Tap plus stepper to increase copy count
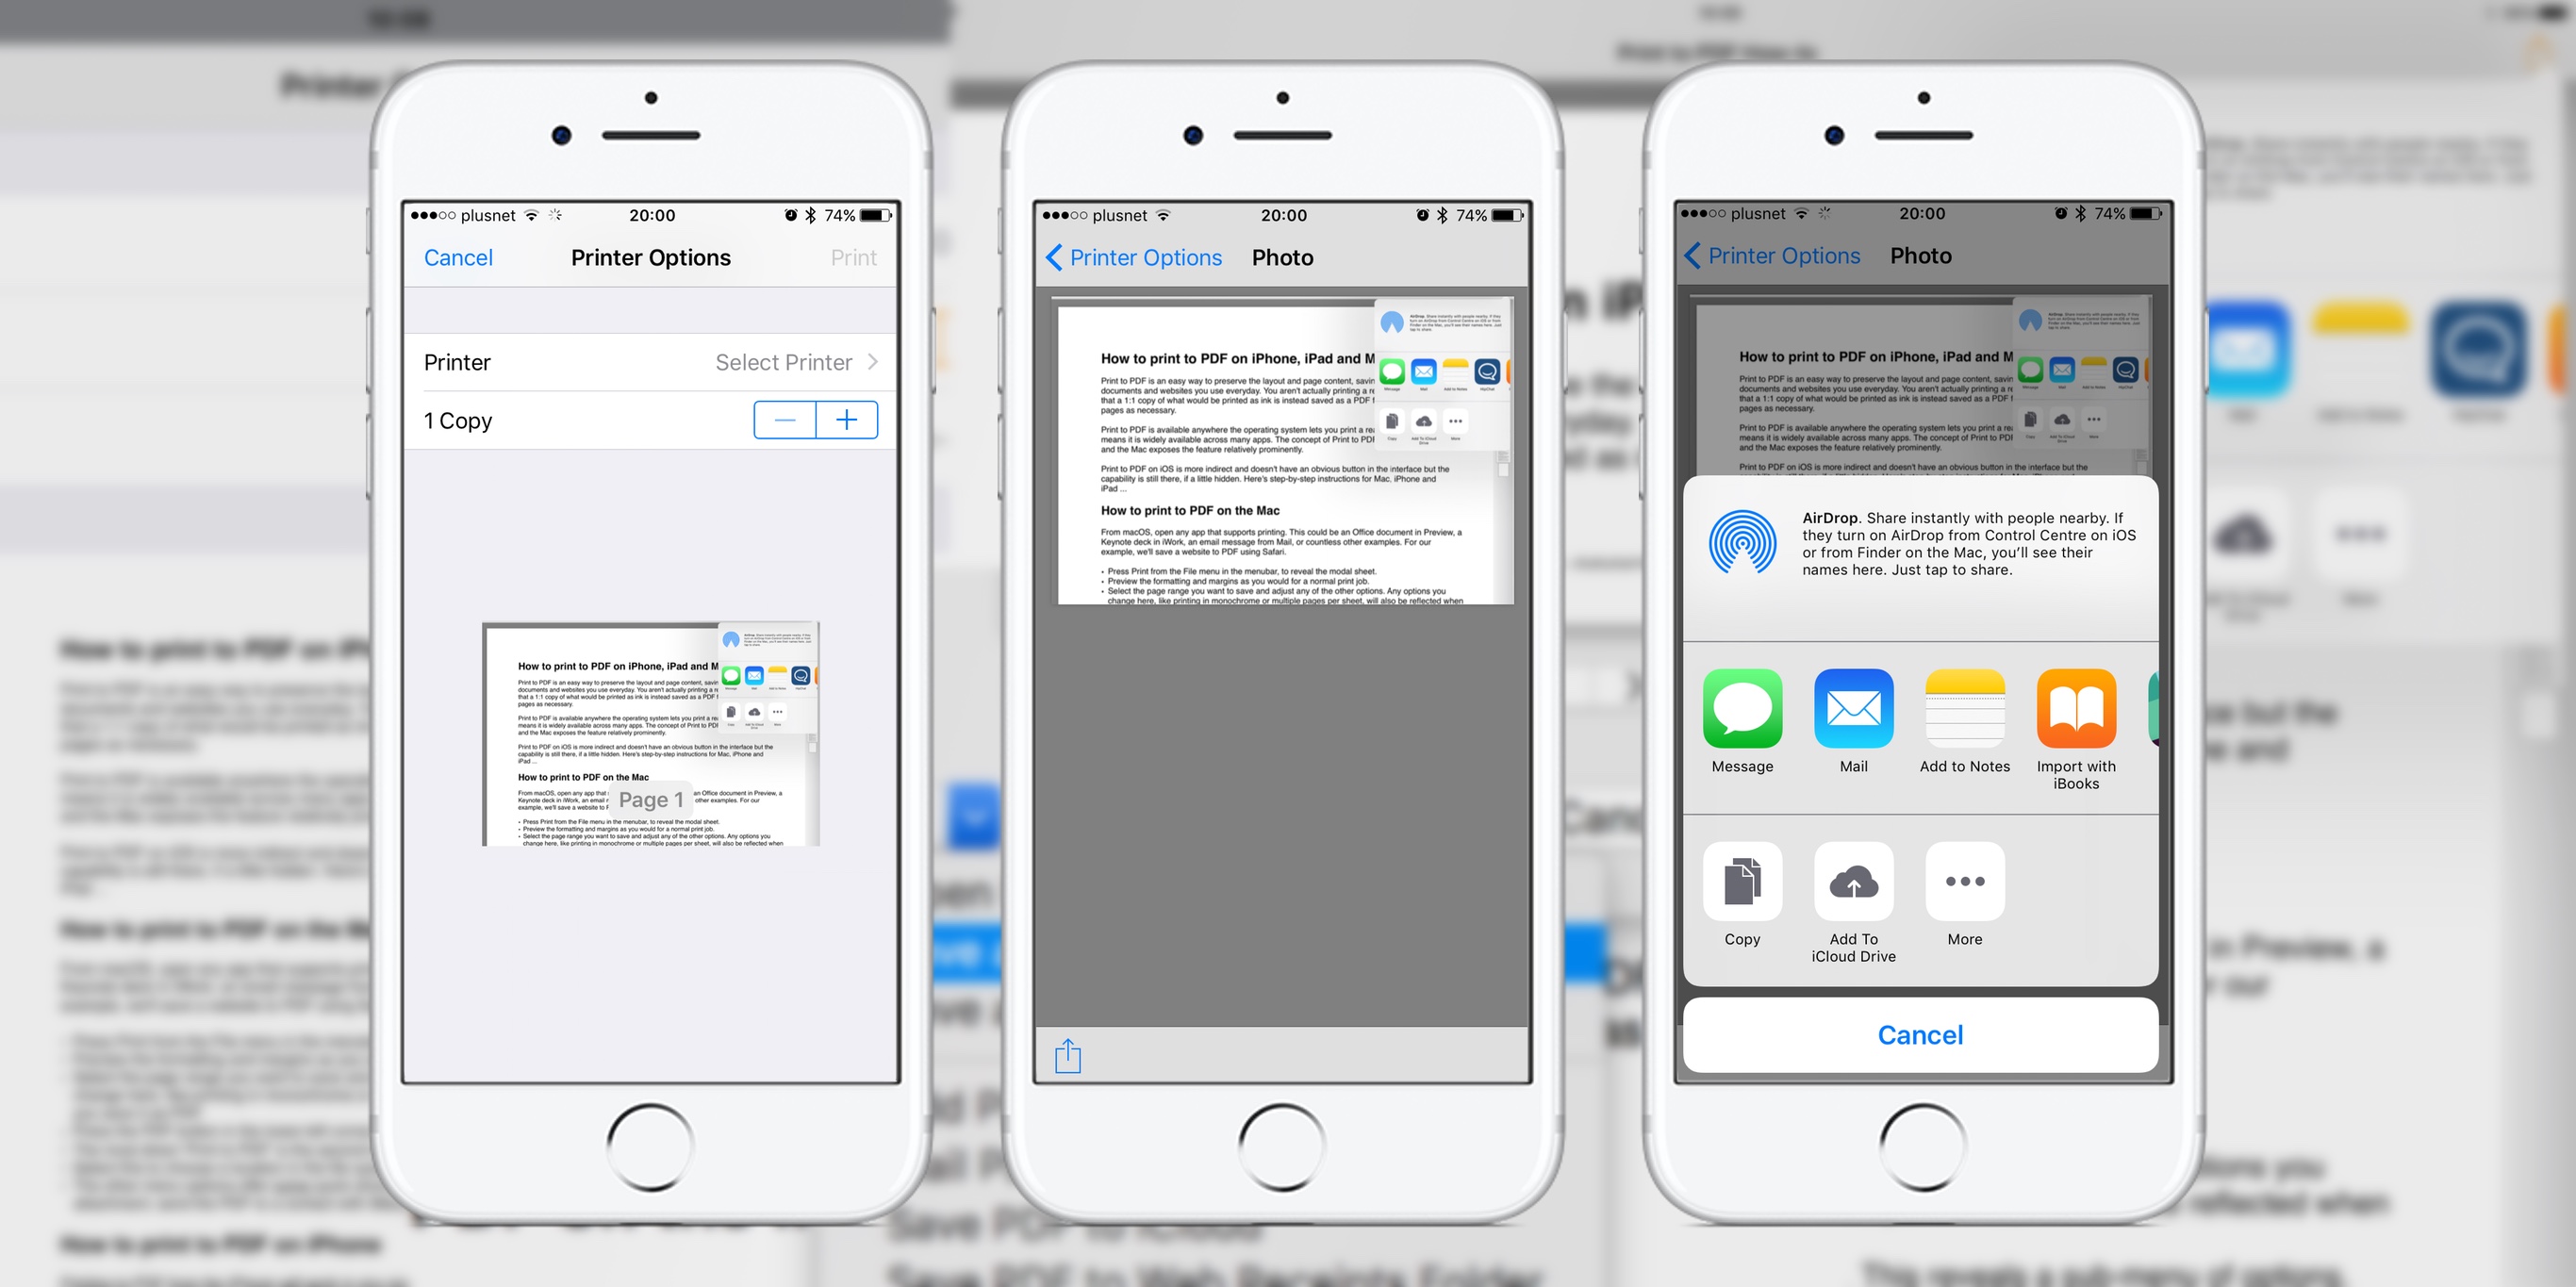This screenshot has height=1287, width=2576. coord(846,421)
